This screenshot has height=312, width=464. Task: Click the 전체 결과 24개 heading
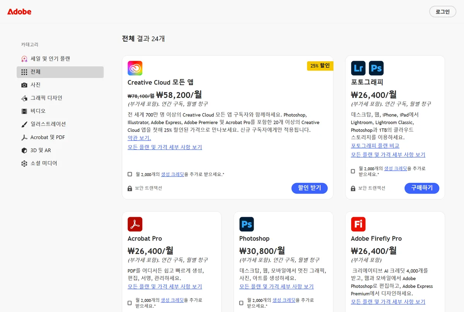click(143, 39)
